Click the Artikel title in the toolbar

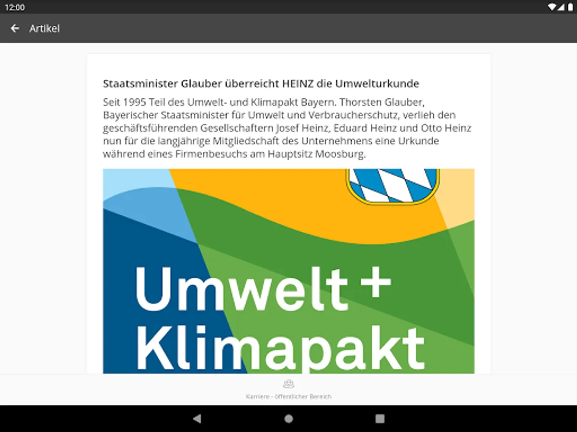[44, 28]
